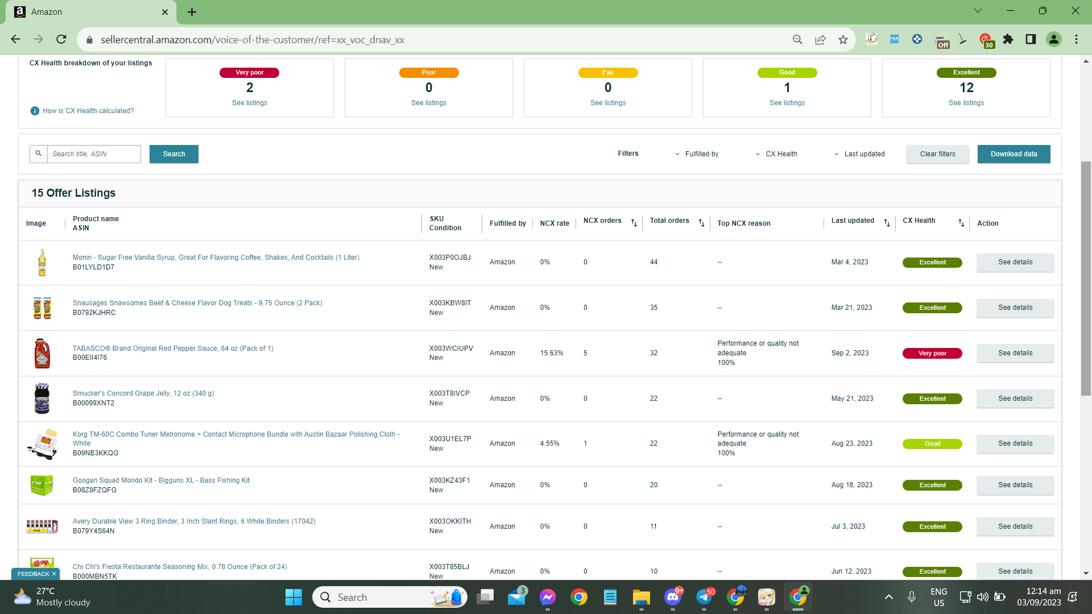The width and height of the screenshot is (1092, 614).
Task: Open Telegram from the taskbar
Action: coord(704,597)
